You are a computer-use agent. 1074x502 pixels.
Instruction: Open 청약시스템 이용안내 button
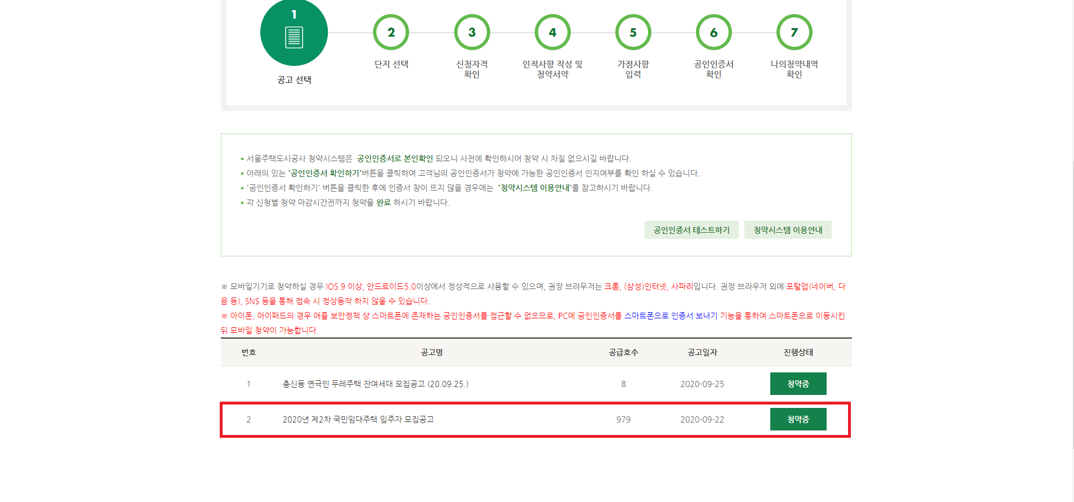[788, 230]
